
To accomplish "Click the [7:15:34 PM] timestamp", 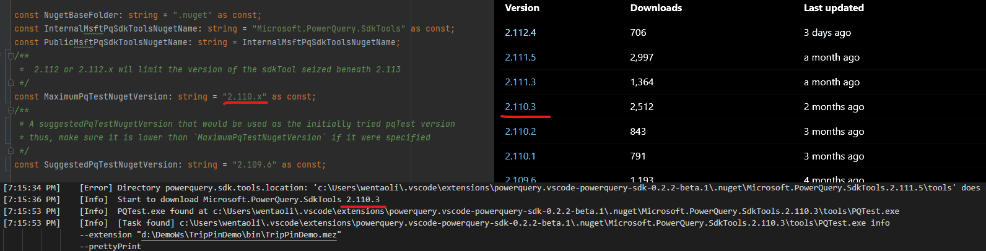I will pyautogui.click(x=32, y=188).
